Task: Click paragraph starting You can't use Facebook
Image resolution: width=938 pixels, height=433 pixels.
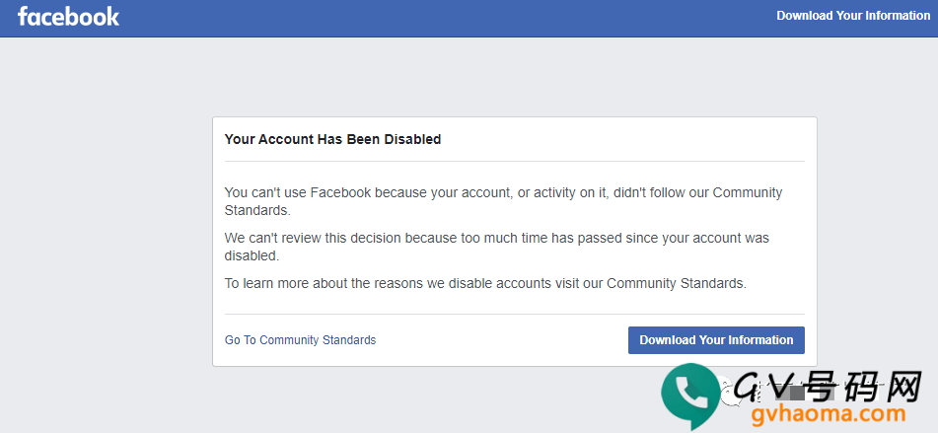Action: (x=503, y=201)
